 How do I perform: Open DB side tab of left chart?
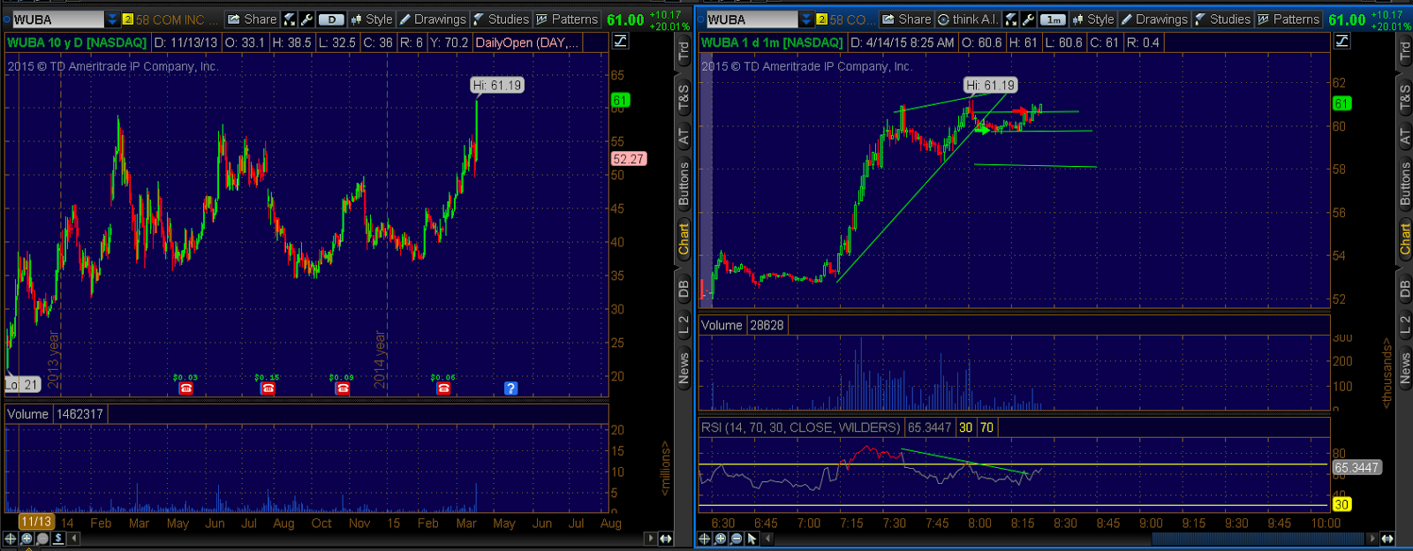(x=684, y=288)
